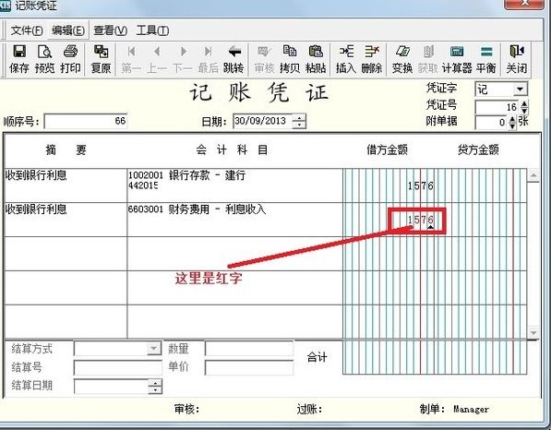The width and height of the screenshot is (551, 430).
Task: Select account 1002001 银行存款 - 建行
Action: pyautogui.click(x=234, y=185)
